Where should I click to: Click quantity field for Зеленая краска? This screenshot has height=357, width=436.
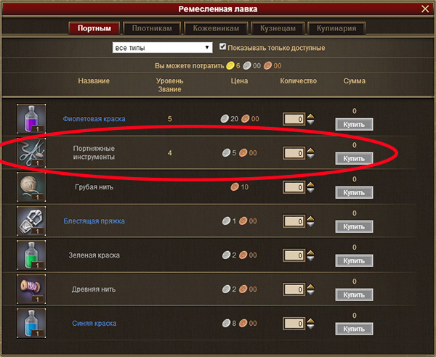(294, 255)
